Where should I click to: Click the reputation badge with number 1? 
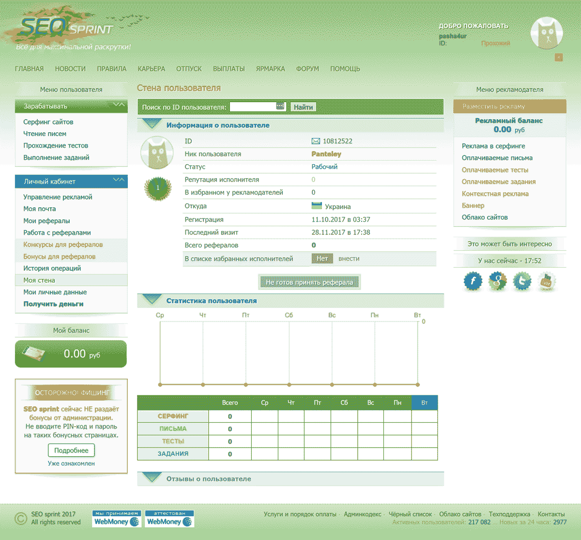click(x=158, y=188)
